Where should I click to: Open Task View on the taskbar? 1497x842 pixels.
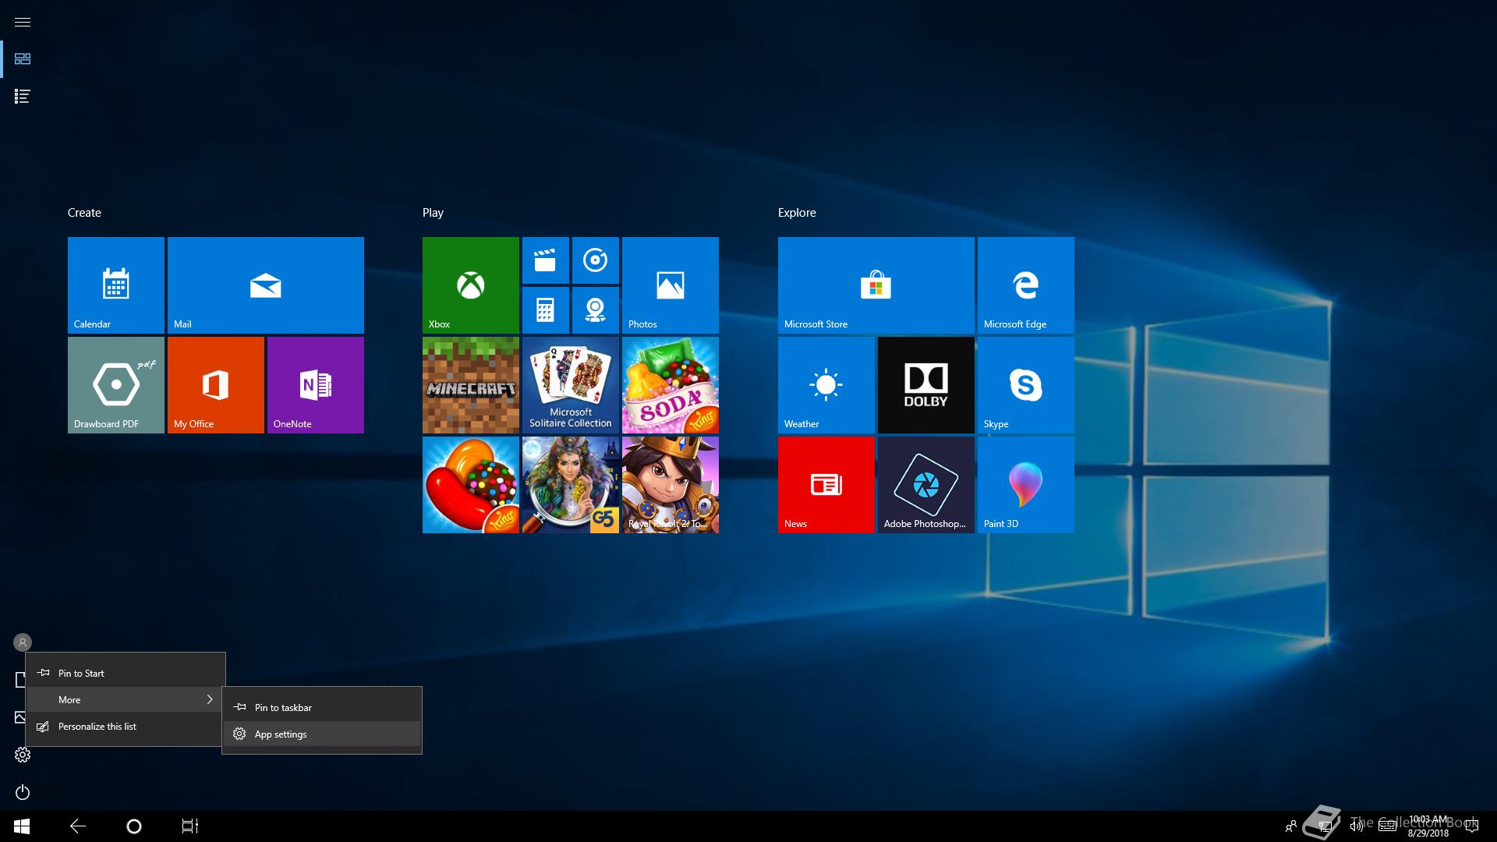pyautogui.click(x=190, y=826)
